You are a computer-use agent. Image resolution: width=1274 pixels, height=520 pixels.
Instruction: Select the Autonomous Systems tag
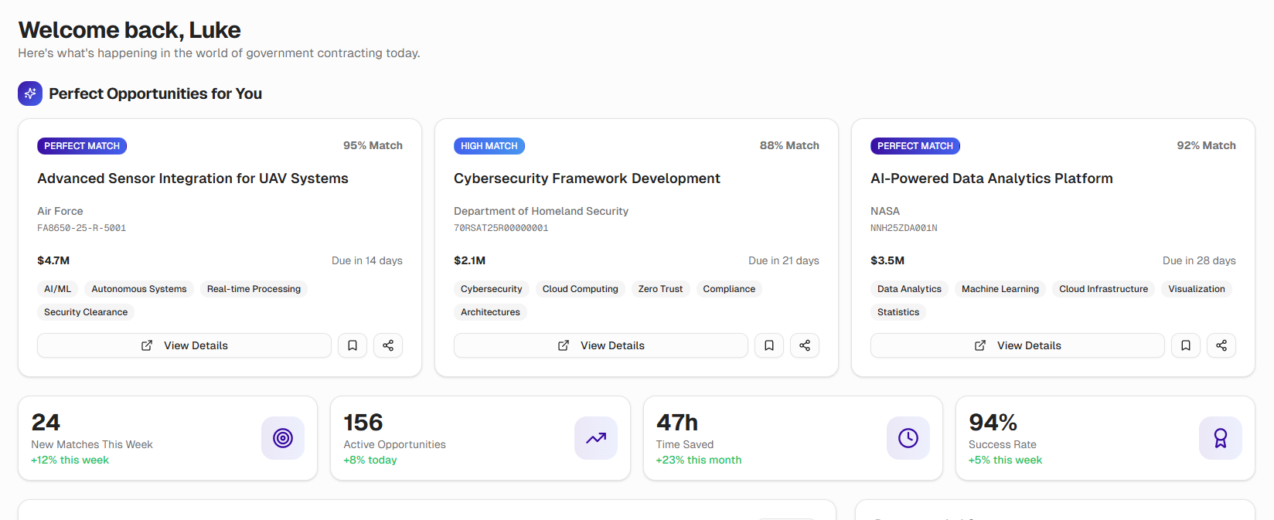coord(139,289)
